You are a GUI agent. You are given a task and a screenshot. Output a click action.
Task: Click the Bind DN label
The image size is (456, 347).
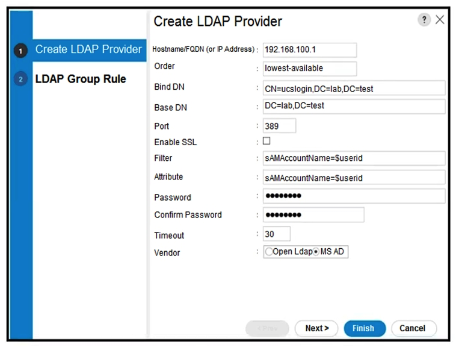tap(169, 87)
